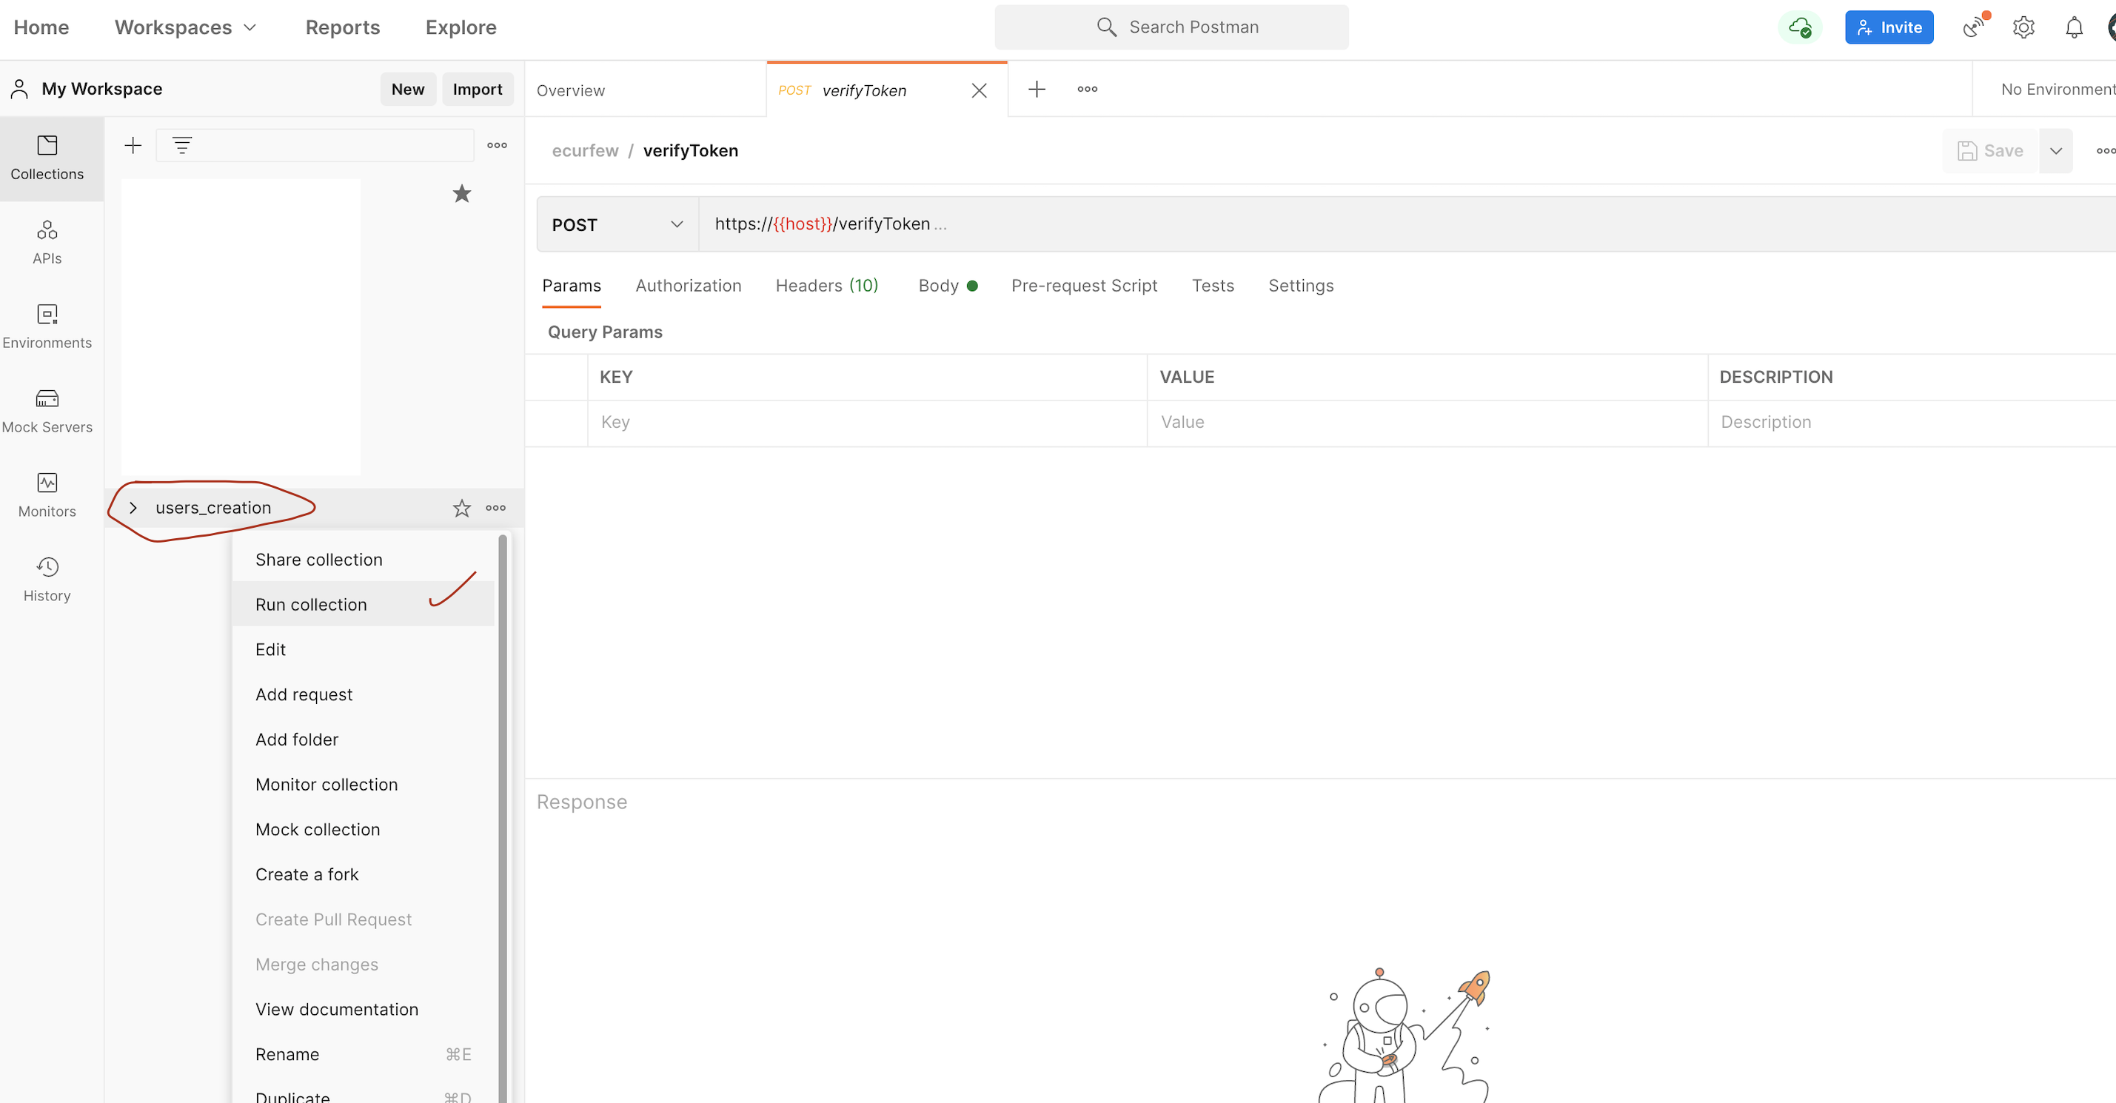Click the Value query param field

pyautogui.click(x=1427, y=422)
